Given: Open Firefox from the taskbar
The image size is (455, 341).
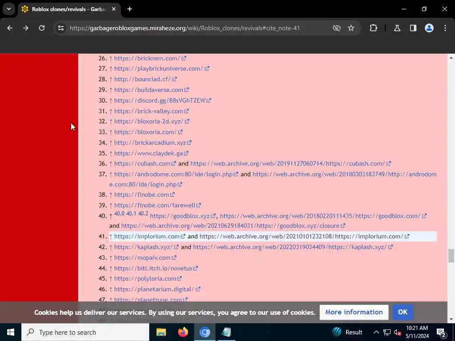Looking at the screenshot, I should click(x=183, y=332).
